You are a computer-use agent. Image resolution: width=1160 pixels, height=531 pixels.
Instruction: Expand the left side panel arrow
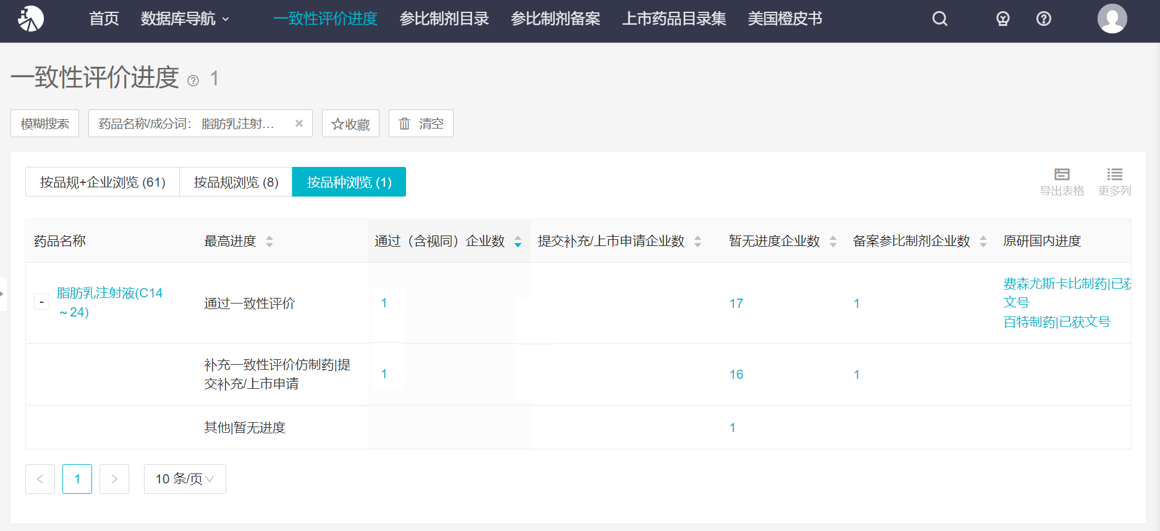(x=2, y=294)
